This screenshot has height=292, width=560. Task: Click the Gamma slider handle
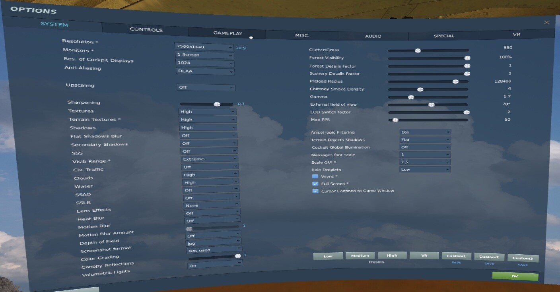point(411,97)
